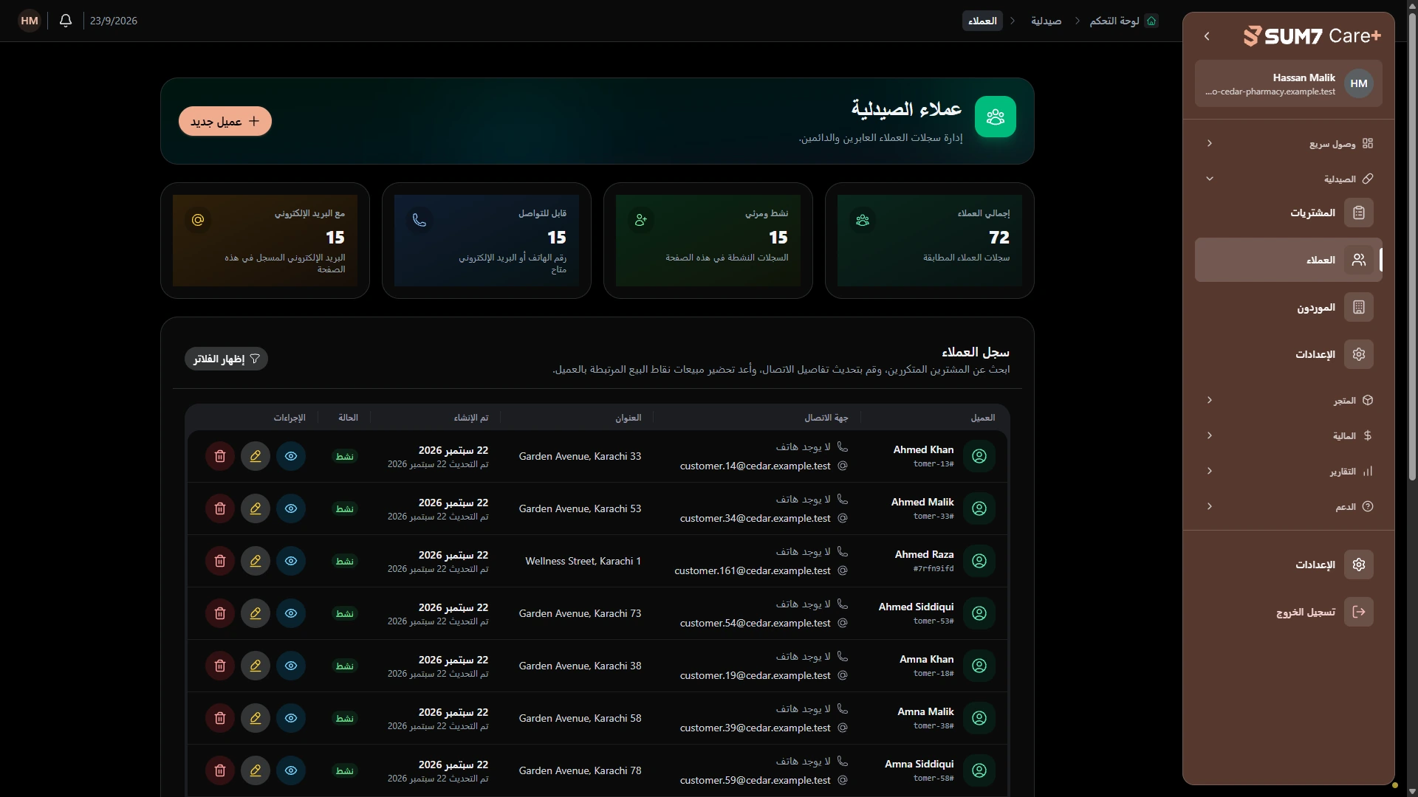
Task: Click the إظهار الفلاتر filter button
Action: coord(226,359)
